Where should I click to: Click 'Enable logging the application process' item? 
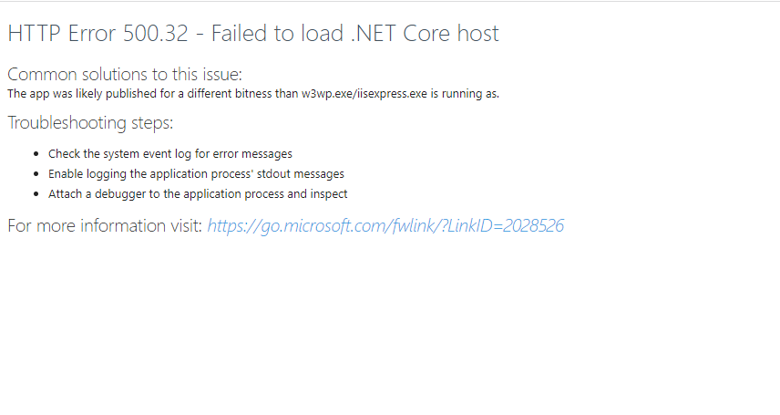(196, 173)
